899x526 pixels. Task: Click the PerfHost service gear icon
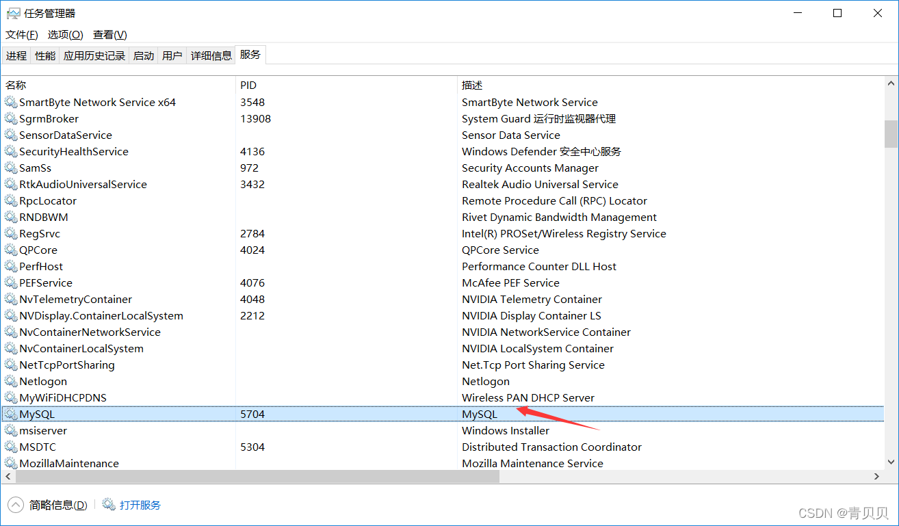pyautogui.click(x=10, y=267)
